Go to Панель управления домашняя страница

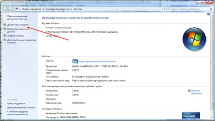(18, 17)
